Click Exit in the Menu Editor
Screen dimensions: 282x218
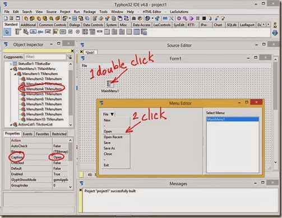point(106,165)
